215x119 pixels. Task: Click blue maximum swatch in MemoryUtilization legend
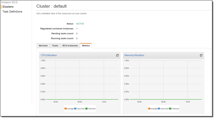pos(159,108)
